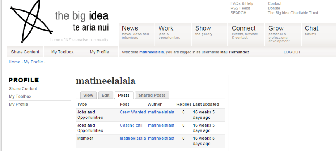Select My Profile in Profile sidebar
This screenshot has width=336, height=151.
click(x=19, y=104)
